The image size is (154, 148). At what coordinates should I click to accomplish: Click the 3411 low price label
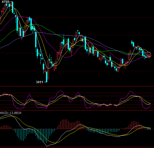pos(39,82)
